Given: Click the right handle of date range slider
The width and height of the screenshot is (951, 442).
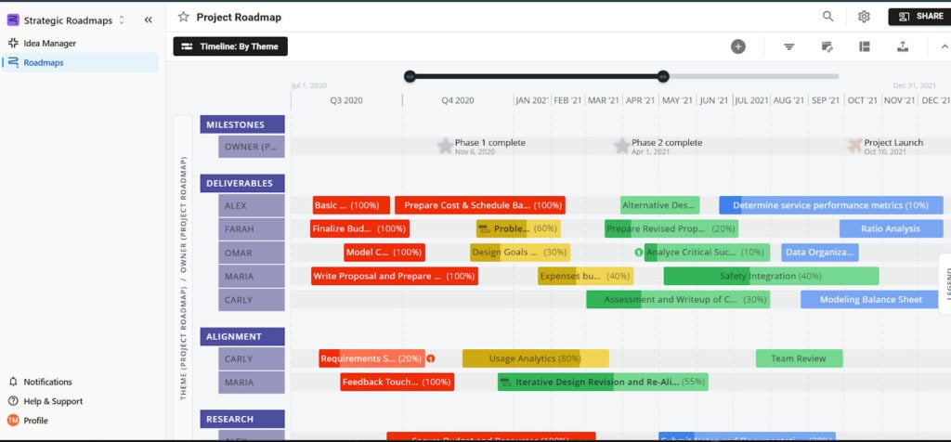Looking at the screenshot, I should [x=662, y=76].
